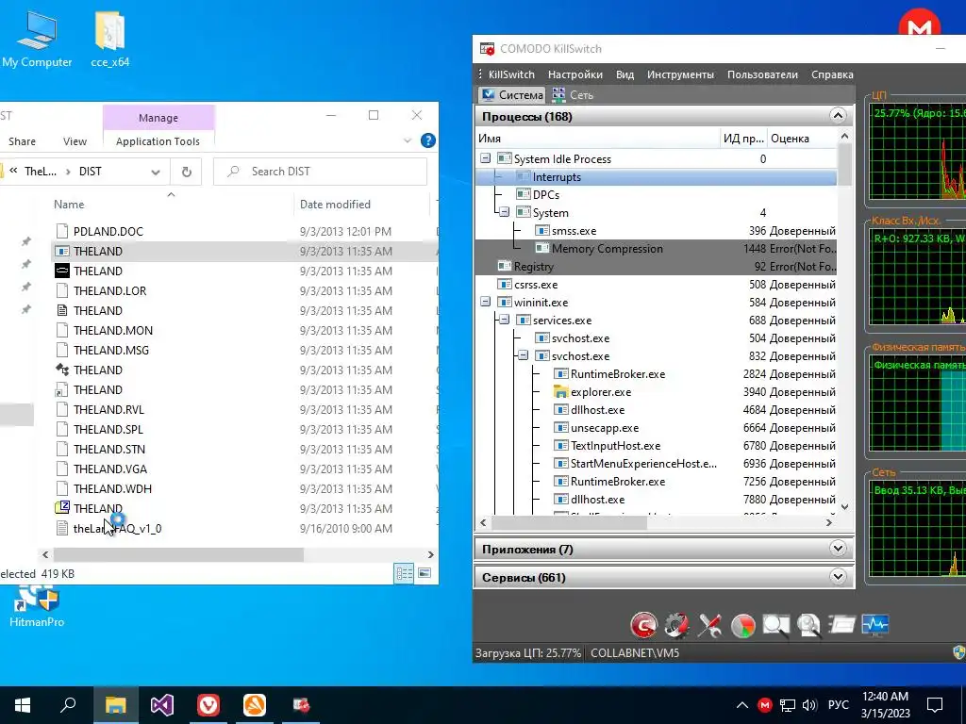
Task: Collapse the System process node
Action: (504, 212)
